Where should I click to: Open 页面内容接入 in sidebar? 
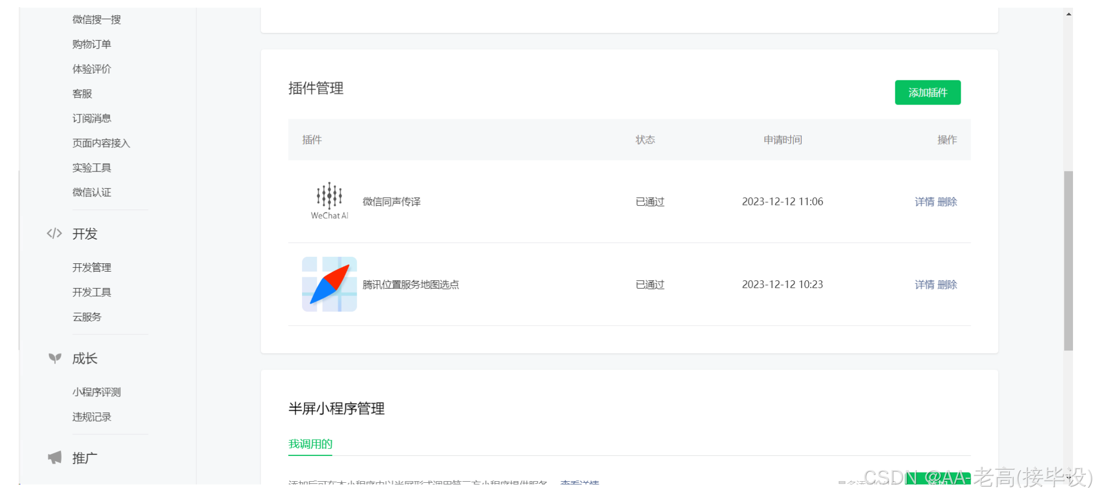(x=101, y=144)
